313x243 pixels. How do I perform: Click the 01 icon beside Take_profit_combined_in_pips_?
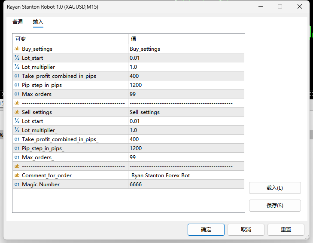(x=17, y=139)
